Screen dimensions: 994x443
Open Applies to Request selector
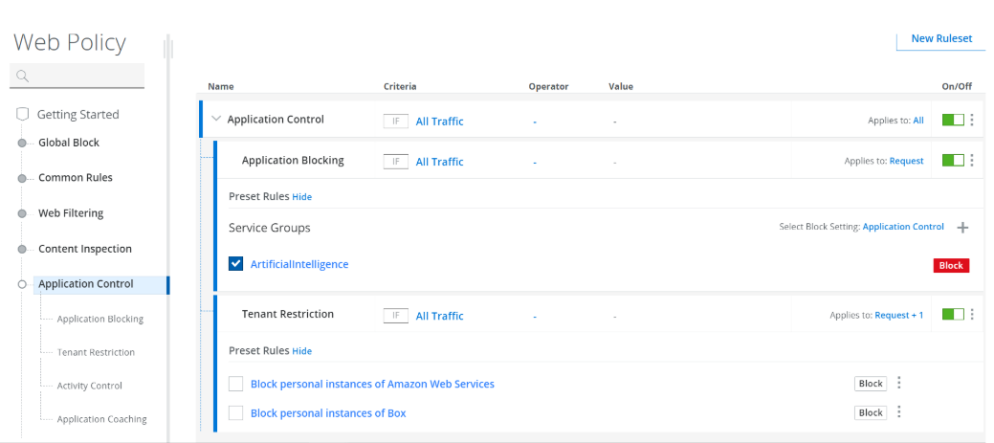click(907, 161)
